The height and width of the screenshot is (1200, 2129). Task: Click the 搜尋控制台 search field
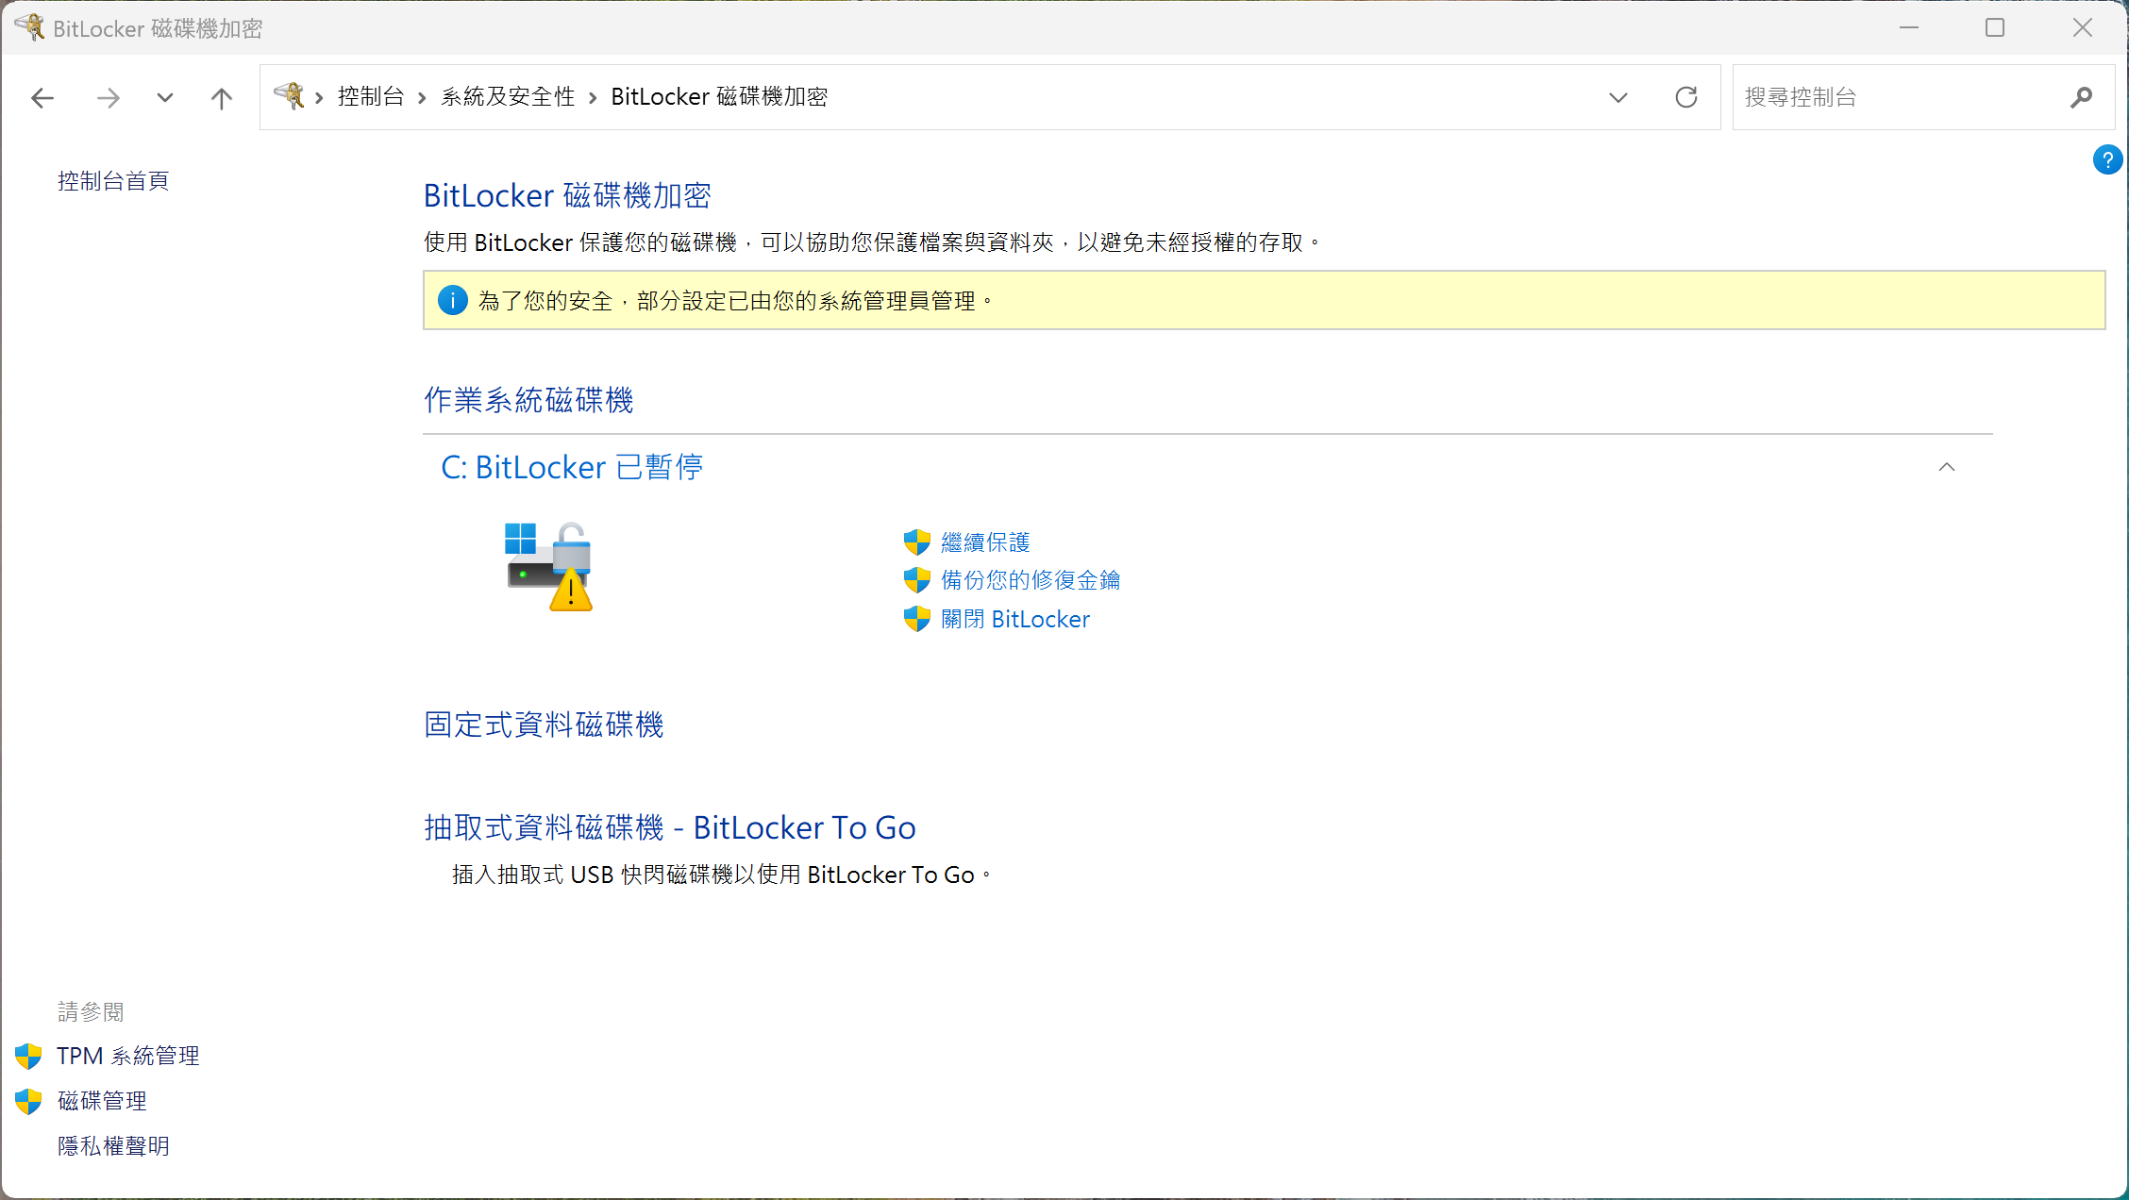click(1897, 97)
